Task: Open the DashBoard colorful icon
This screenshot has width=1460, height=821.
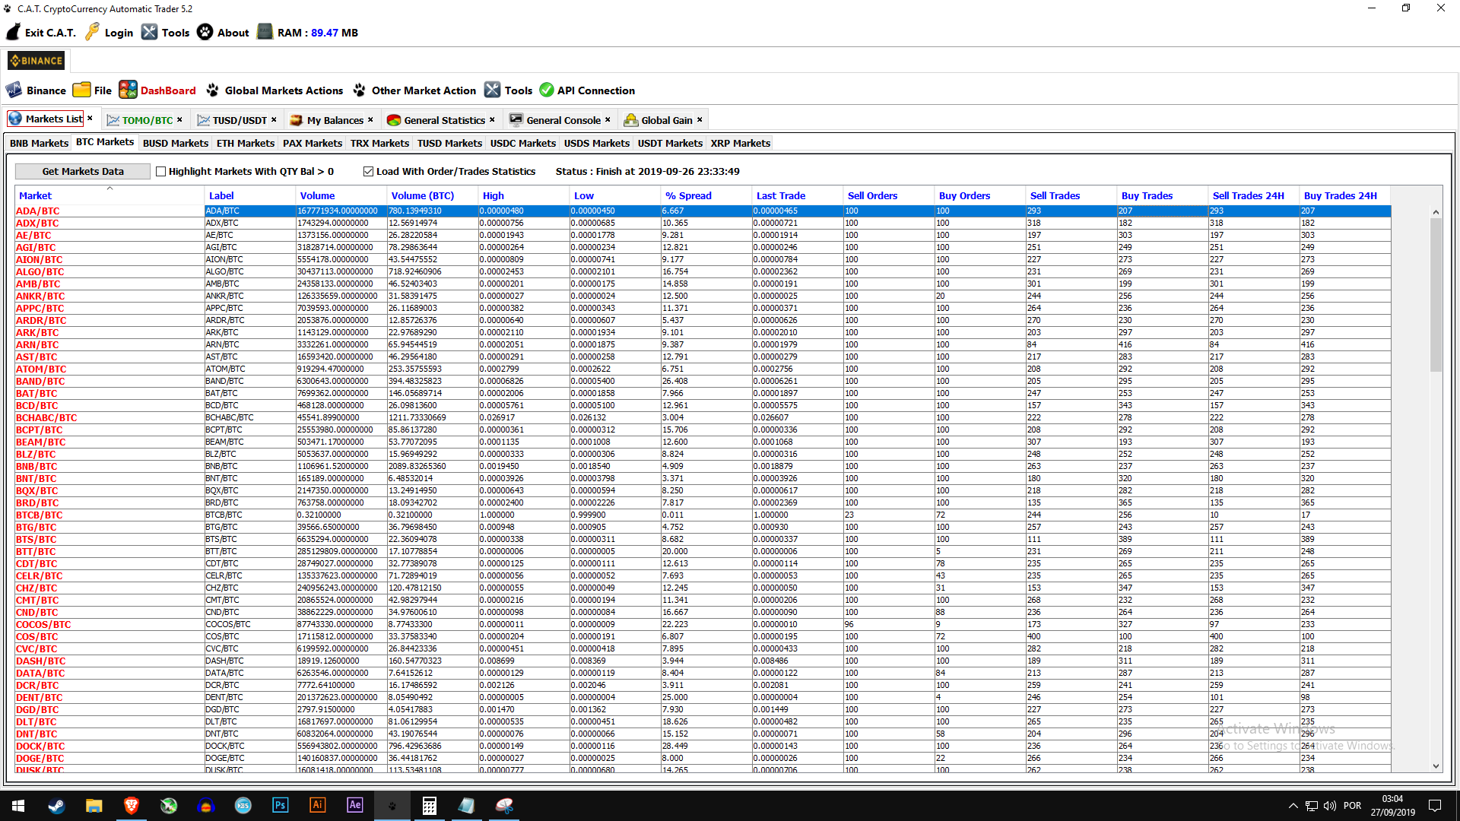Action: (128, 90)
